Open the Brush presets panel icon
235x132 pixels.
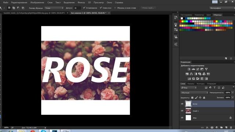(x=176, y=30)
